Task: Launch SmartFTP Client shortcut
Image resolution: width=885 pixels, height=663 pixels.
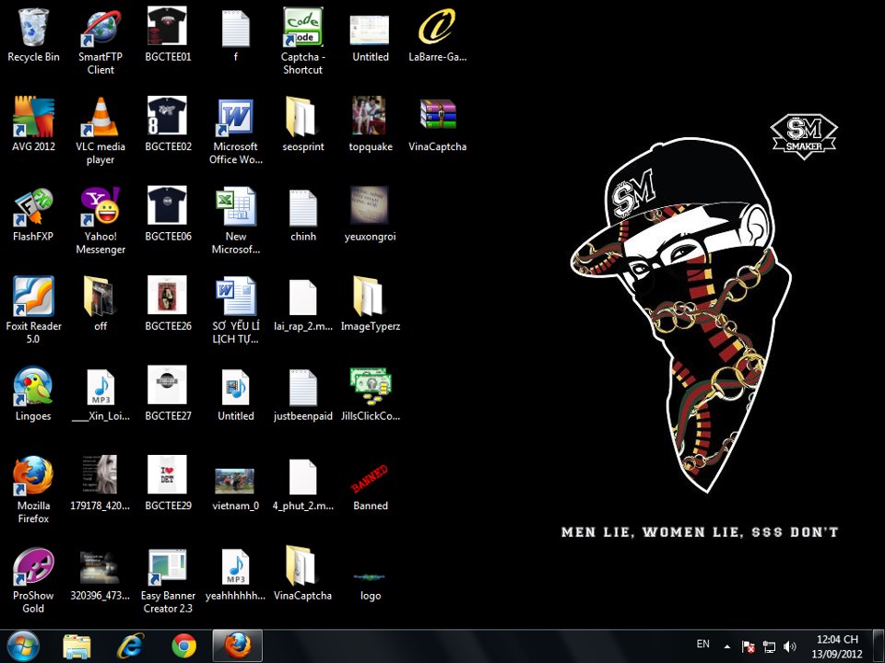Action: [x=100, y=28]
